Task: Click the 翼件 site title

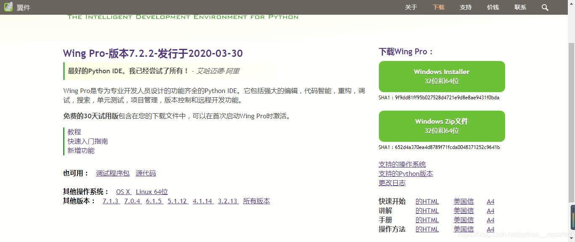Action: [x=24, y=8]
